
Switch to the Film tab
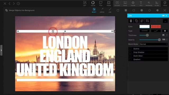pos(101,3)
